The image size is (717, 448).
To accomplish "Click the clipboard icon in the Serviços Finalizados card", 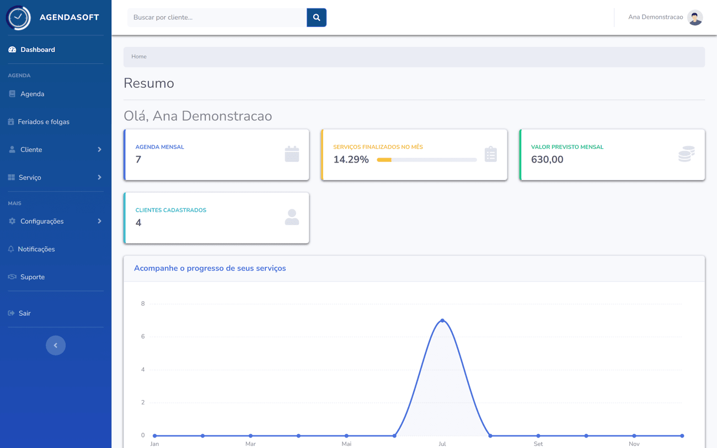I will [491, 154].
